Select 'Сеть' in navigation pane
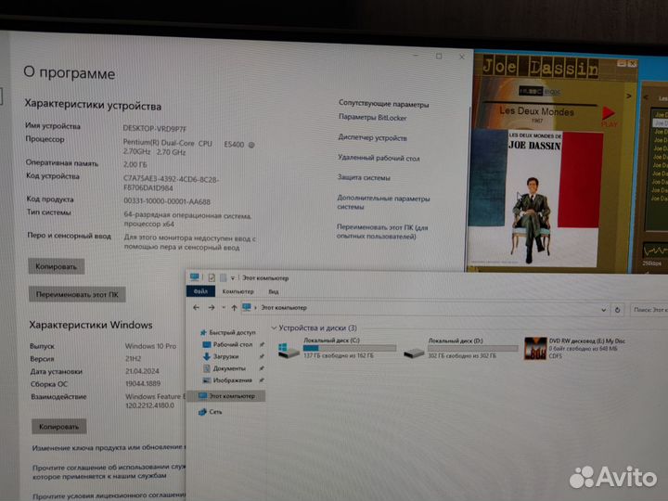 [210, 412]
